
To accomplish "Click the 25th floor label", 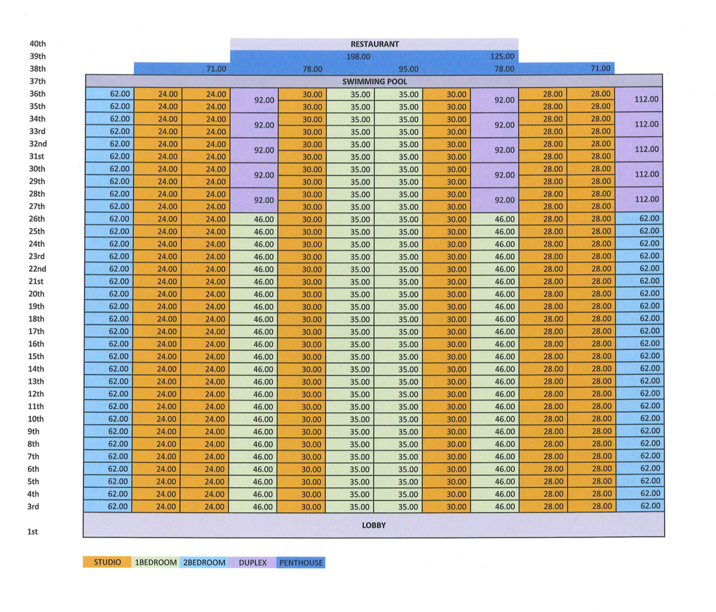I will [x=36, y=231].
